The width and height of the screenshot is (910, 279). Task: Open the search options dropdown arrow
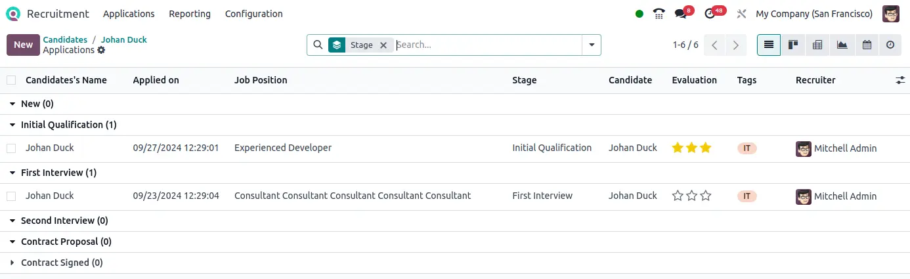click(592, 45)
